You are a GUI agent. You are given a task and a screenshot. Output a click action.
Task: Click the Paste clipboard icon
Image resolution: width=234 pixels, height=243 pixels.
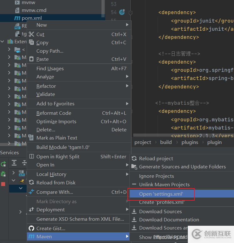[x=31, y=59]
